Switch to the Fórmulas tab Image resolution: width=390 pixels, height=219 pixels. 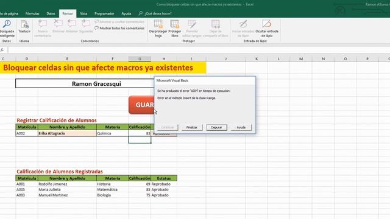point(32,13)
